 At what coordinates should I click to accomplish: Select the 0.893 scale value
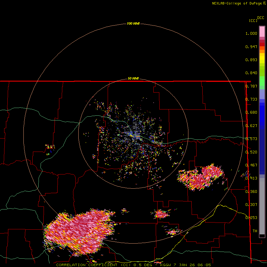point(251,60)
